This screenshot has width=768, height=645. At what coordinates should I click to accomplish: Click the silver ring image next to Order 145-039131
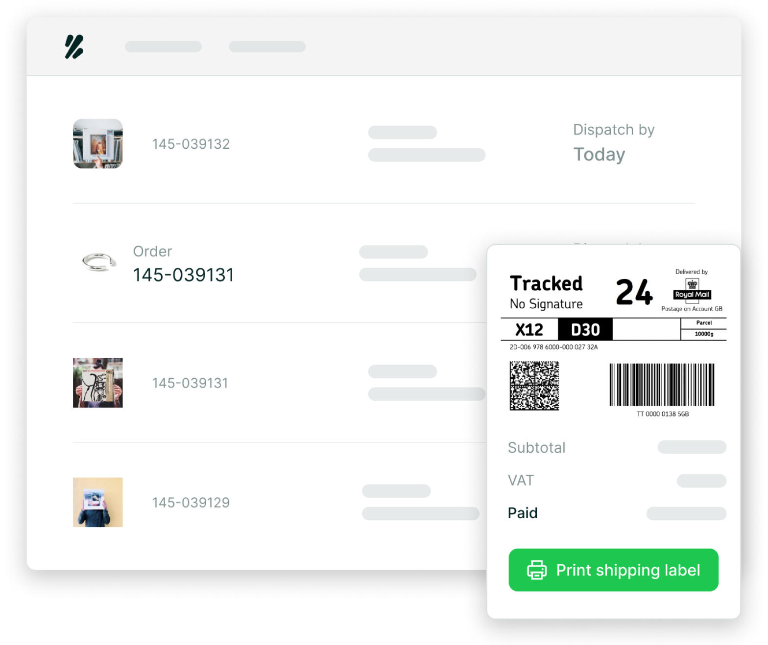point(98,262)
